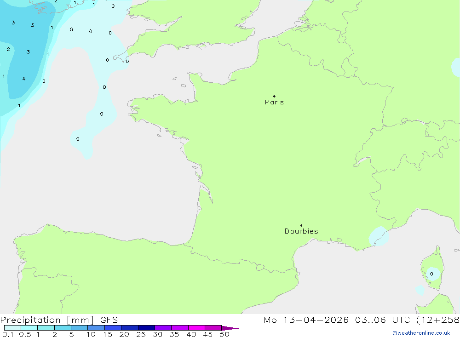This screenshot has width=460, height=337.
Task: Click the Paris city label
Action: click(x=274, y=102)
